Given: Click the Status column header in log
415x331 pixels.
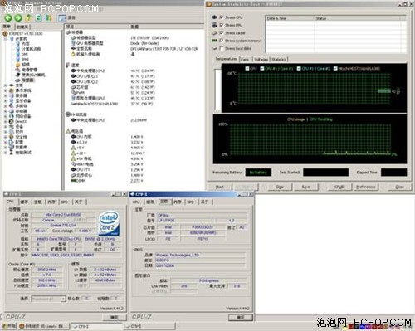Looking at the screenshot, I should [x=357, y=18].
